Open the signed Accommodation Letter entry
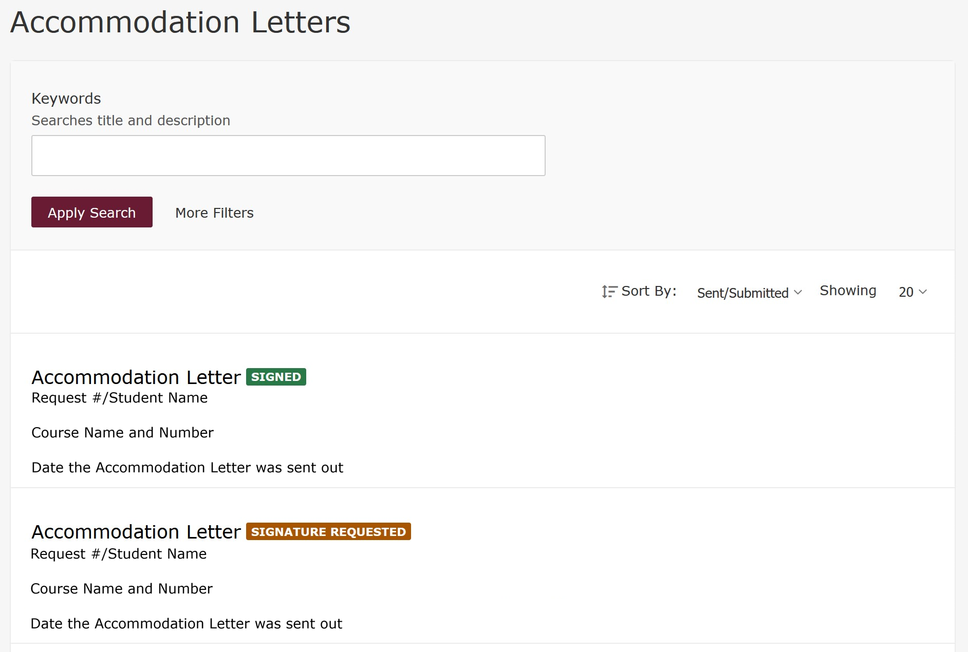This screenshot has height=652, width=968. (x=135, y=377)
